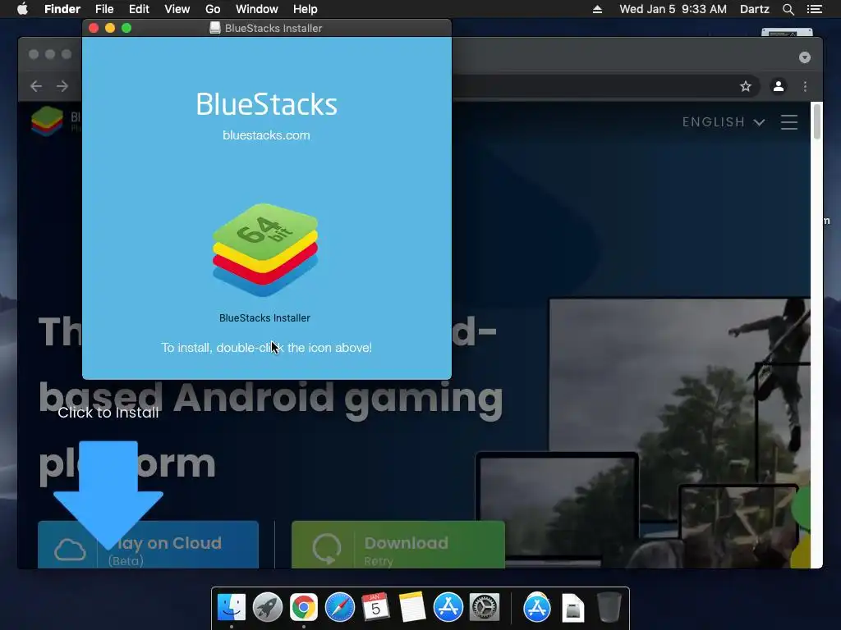Minimize the BlueStacks Installer window
841x630 pixels.
pyautogui.click(x=110, y=28)
